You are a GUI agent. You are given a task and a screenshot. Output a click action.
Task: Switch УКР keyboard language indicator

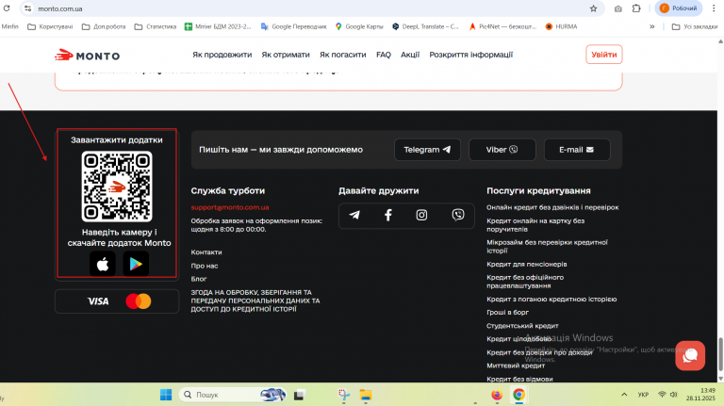[643, 395]
